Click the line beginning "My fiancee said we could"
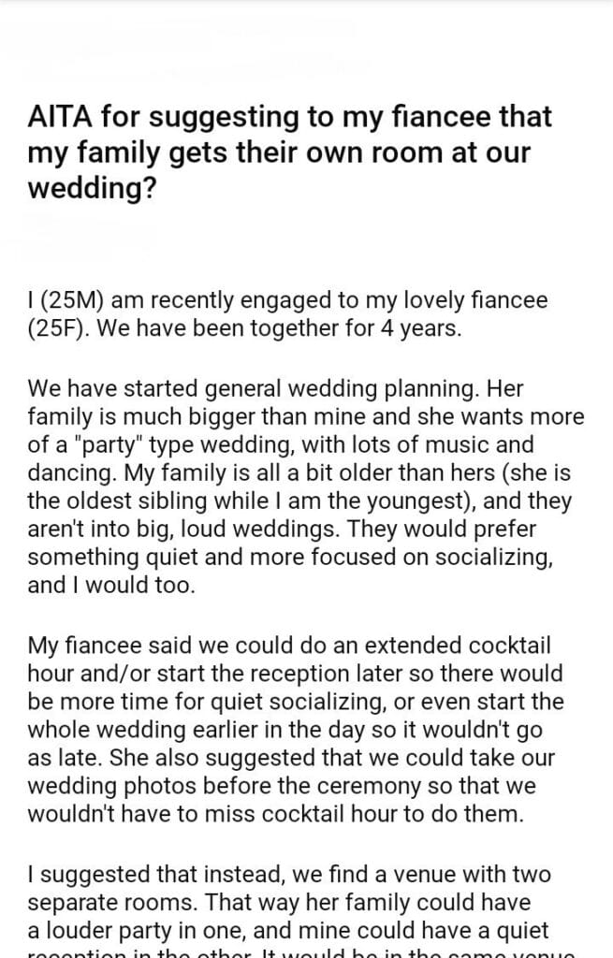The height and width of the screenshot is (958, 613). (x=290, y=646)
